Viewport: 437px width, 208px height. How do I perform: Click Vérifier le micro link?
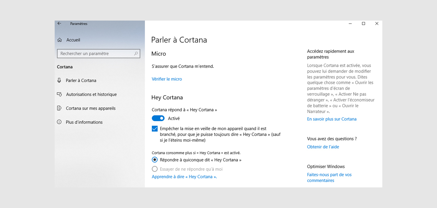click(166, 79)
